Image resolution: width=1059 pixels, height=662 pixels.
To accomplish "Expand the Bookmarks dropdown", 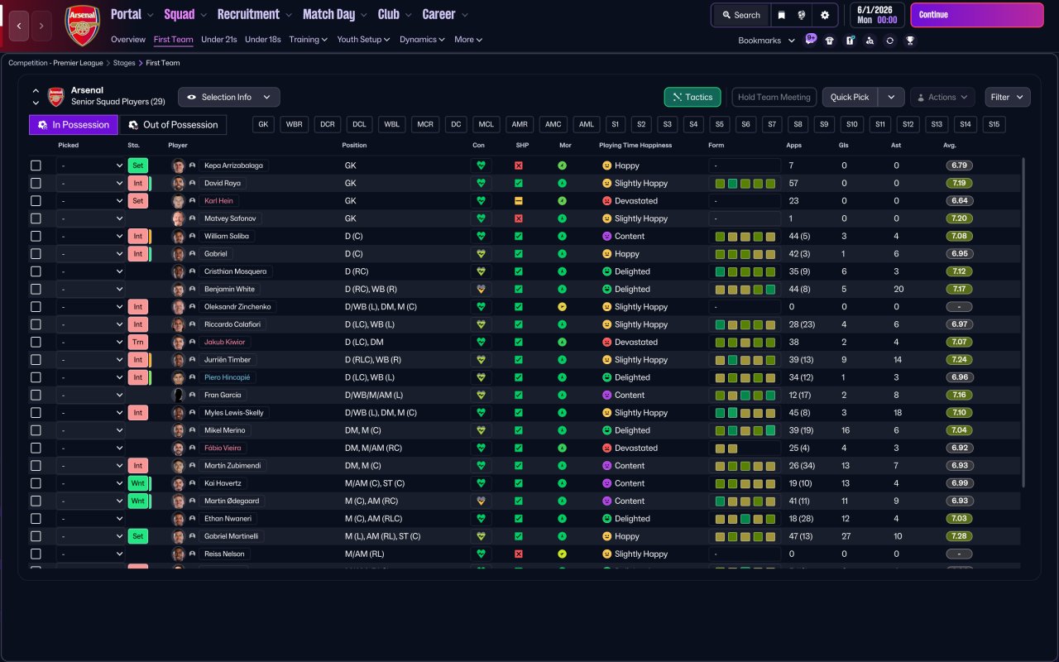I will tap(766, 41).
